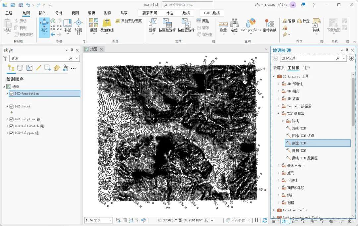Open the 创建 TIN tool
This screenshot has width=358, height=226.
318,143
